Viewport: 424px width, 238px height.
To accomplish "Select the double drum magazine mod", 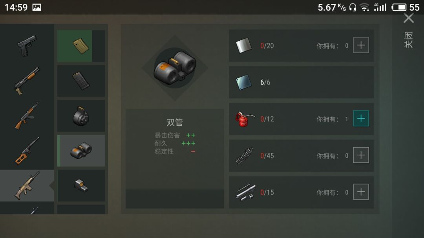I will pos(81,151).
